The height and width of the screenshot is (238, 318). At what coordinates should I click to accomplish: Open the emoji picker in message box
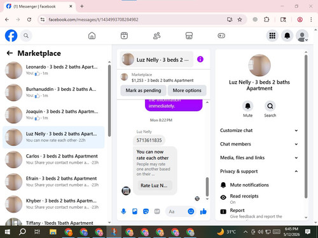(191, 211)
